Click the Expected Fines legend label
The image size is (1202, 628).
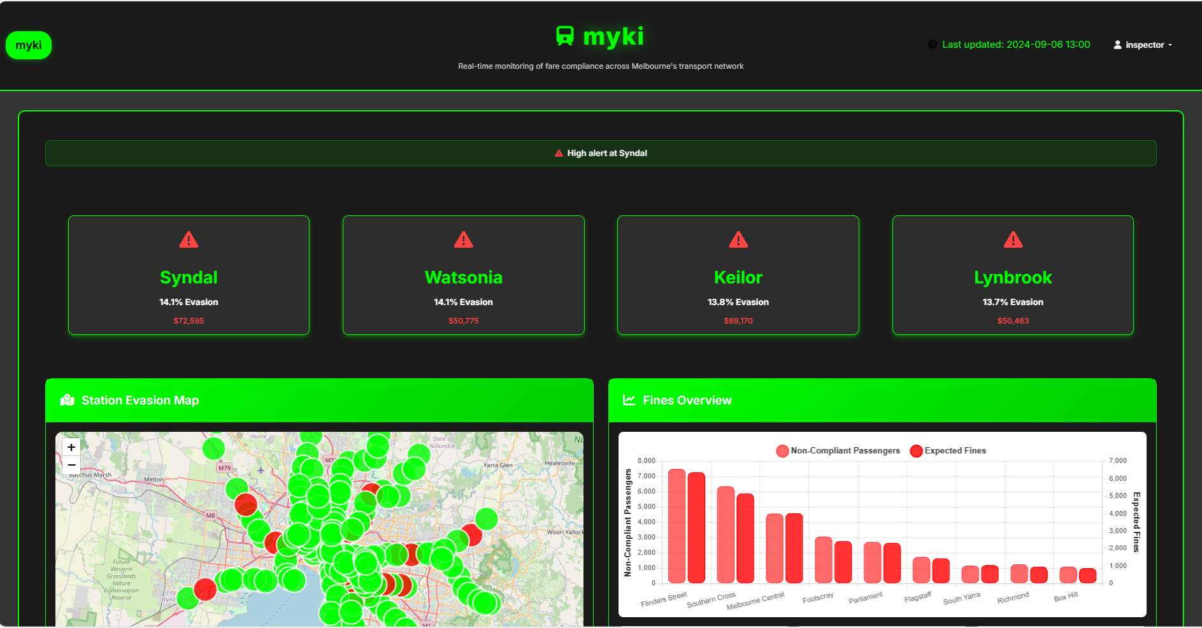tap(955, 451)
